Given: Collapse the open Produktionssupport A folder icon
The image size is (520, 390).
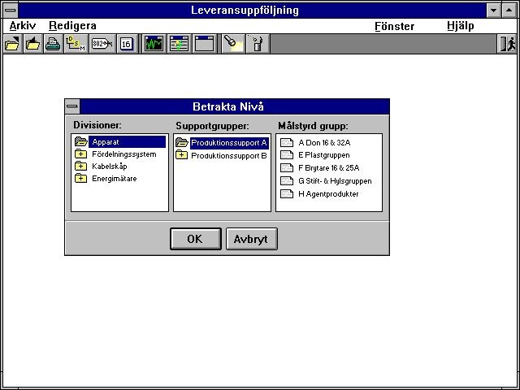Looking at the screenshot, I should (182, 143).
